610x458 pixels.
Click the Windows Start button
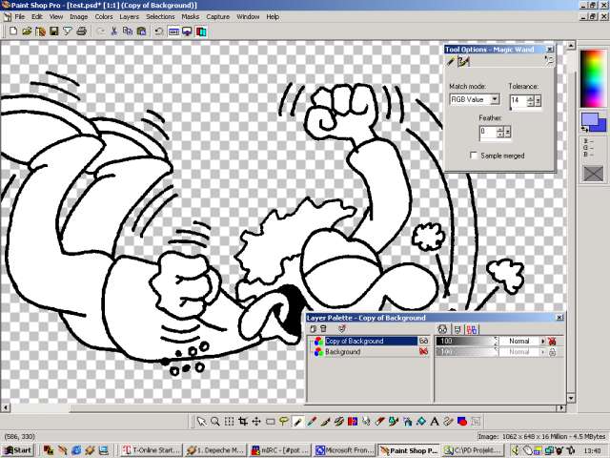click(x=17, y=450)
